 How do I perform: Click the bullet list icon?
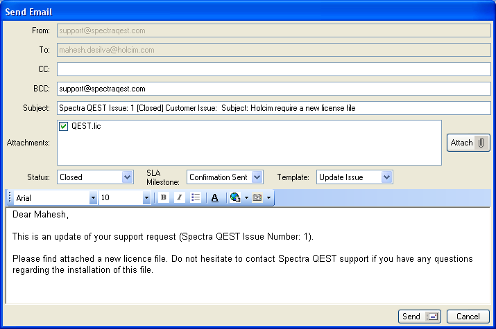click(x=196, y=198)
